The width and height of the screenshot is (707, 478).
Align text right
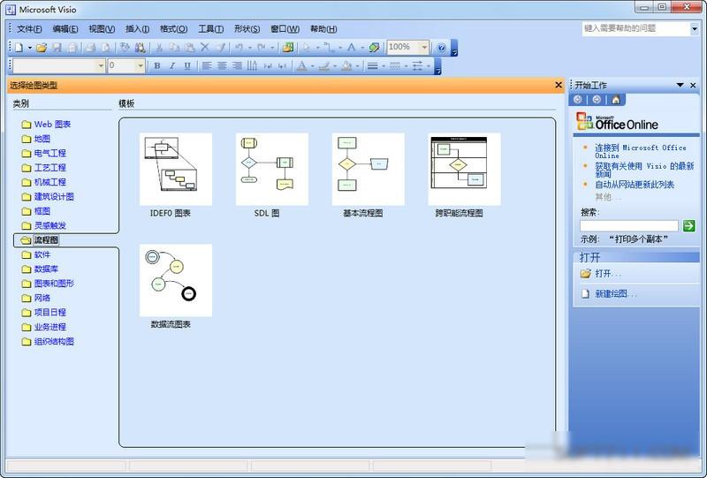tap(237, 66)
